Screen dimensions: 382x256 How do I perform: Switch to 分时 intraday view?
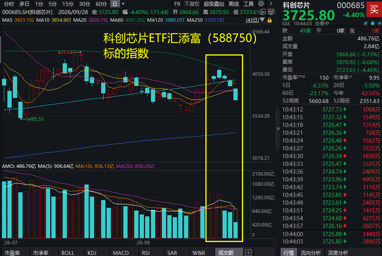click(x=9, y=4)
